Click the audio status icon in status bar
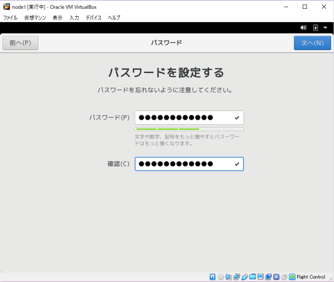This screenshot has width=334, height=282. click(228, 277)
